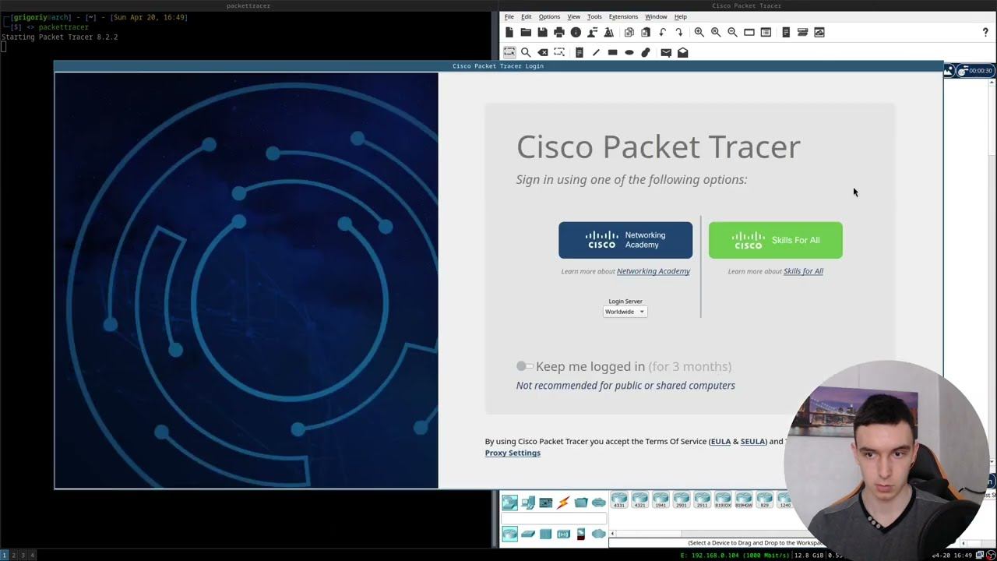
Task: Switch to workspace 2 in the taskbar
Action: tap(13, 555)
